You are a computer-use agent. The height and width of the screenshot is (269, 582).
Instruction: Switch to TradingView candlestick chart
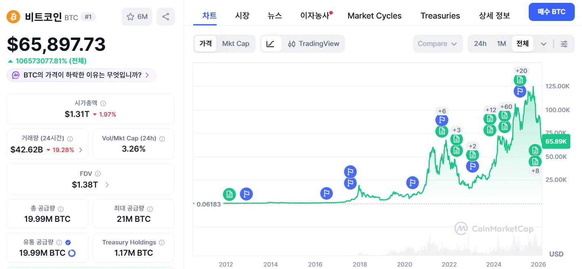313,44
